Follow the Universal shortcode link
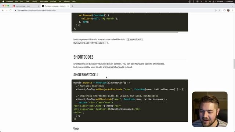The image size is (235, 132). (x=114, y=67)
